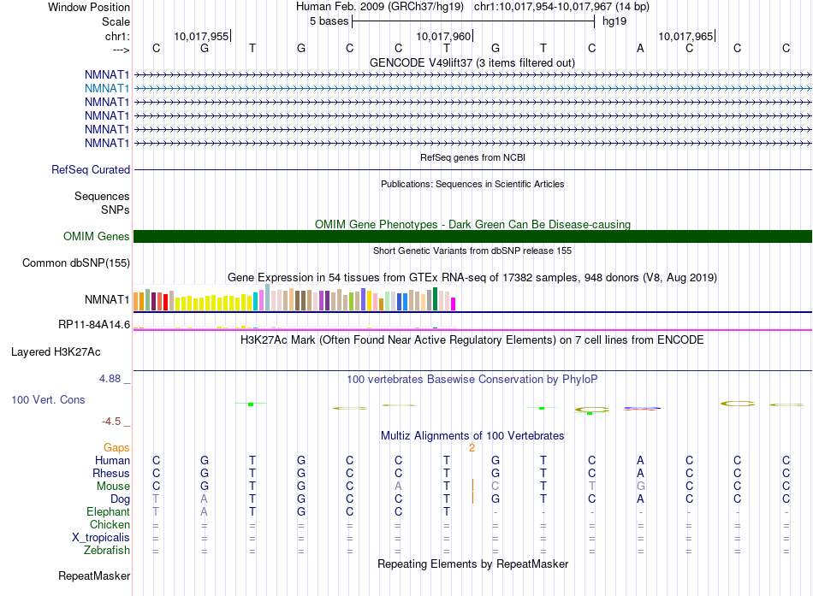This screenshot has height=596, width=813.
Task: Click the 5 bases scale bar
Action: tap(473, 21)
